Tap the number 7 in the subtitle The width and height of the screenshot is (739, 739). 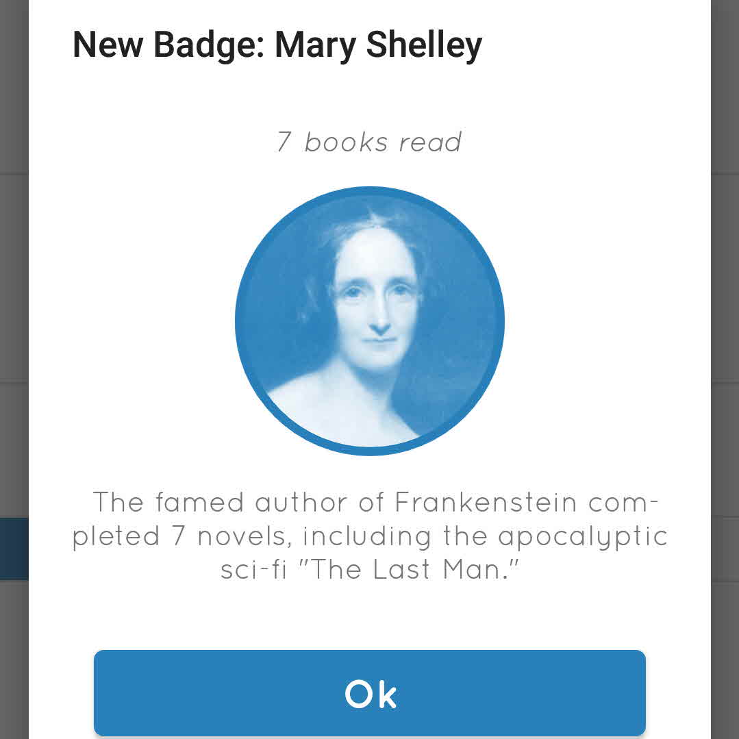pos(284,142)
